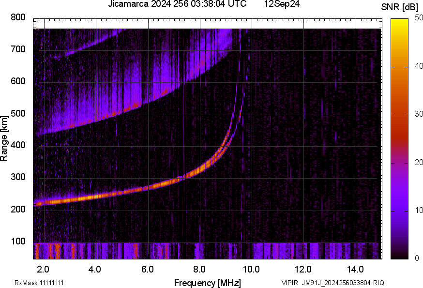Viewport: 423px width, 288px height.
Task: Click the frequency tick label '6.0'
Action: [147, 269]
